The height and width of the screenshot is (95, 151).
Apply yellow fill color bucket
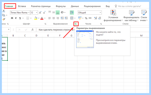(x=36, y=18)
